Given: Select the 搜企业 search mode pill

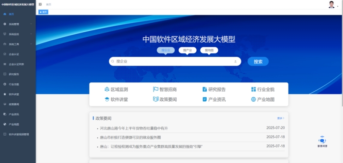Looking at the screenshot, I should click(165, 50).
